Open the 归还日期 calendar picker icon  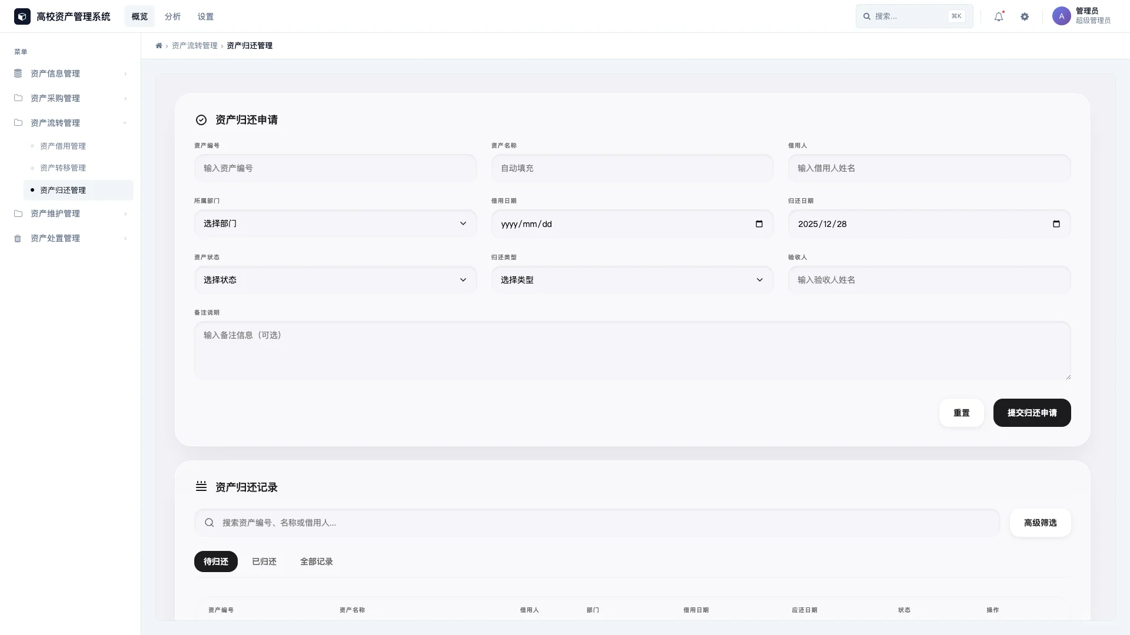[x=1056, y=224]
